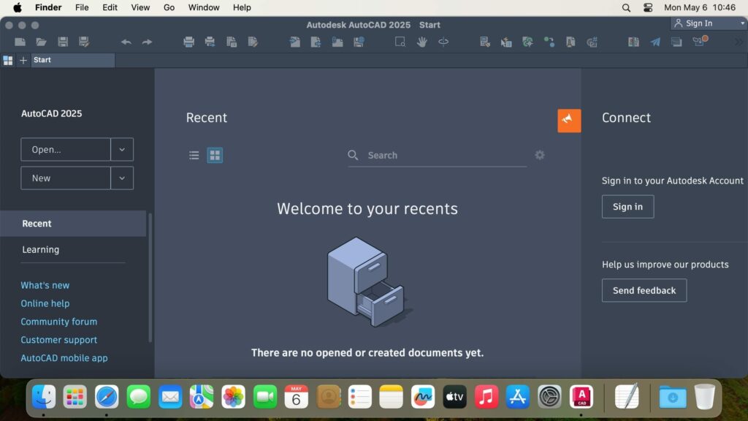This screenshot has height=421, width=748.
Task: Add a new tab with the plus icon
Action: pos(23,60)
